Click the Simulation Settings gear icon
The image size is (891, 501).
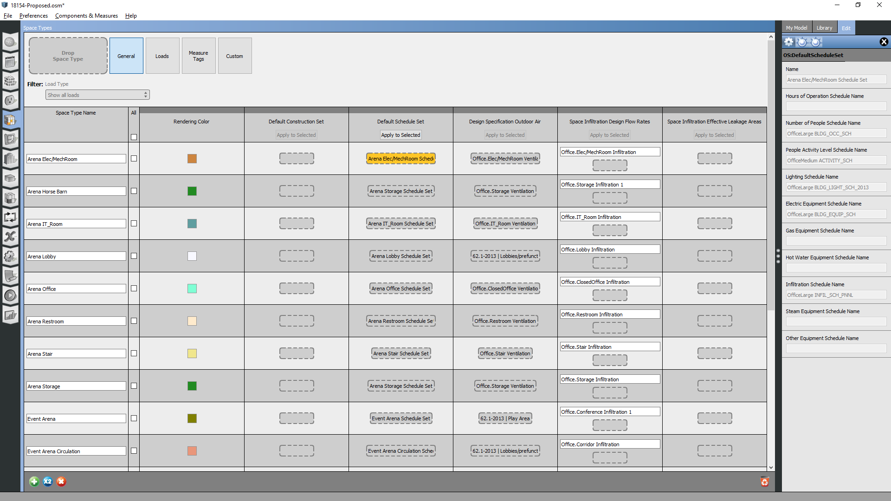pyautogui.click(x=10, y=256)
